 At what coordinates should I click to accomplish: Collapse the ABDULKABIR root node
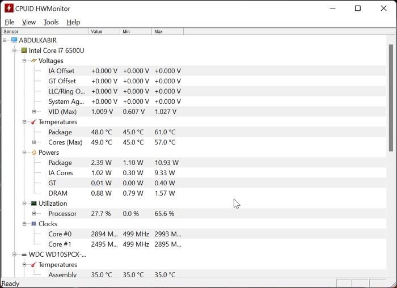5,40
